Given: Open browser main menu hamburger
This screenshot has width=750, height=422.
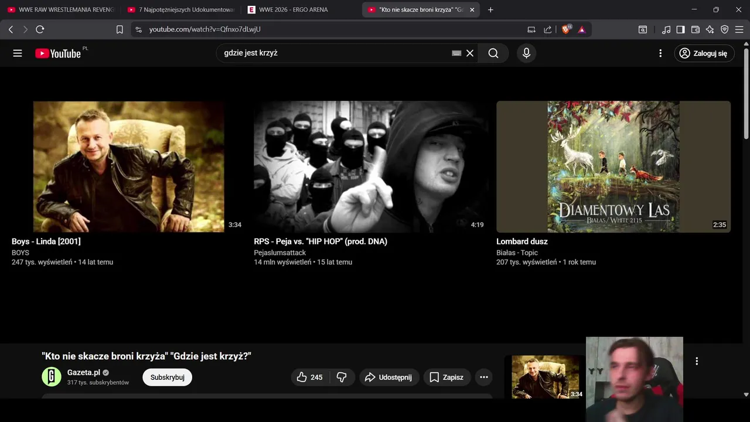Looking at the screenshot, I should 739,29.
